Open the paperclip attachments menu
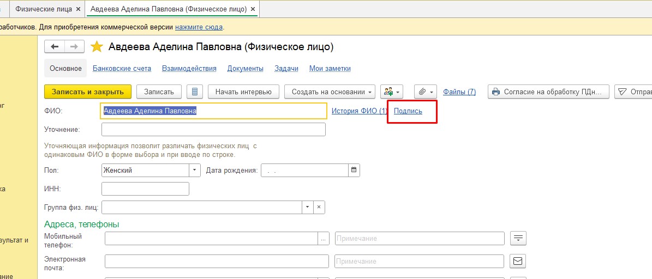The height and width of the screenshot is (279, 652). 426,92
